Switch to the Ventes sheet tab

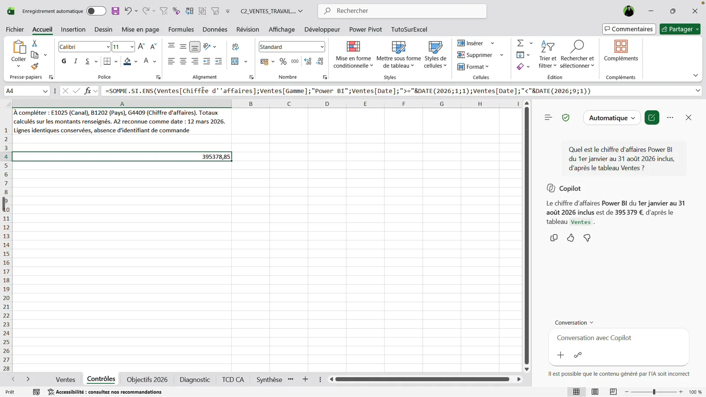tap(65, 380)
